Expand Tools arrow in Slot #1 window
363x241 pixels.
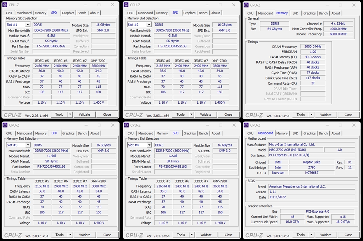pos(70,114)
